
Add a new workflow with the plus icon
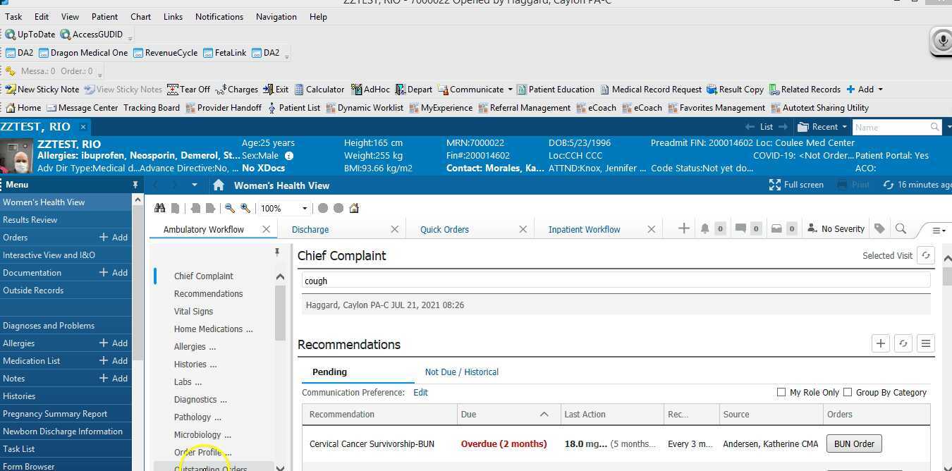point(682,228)
